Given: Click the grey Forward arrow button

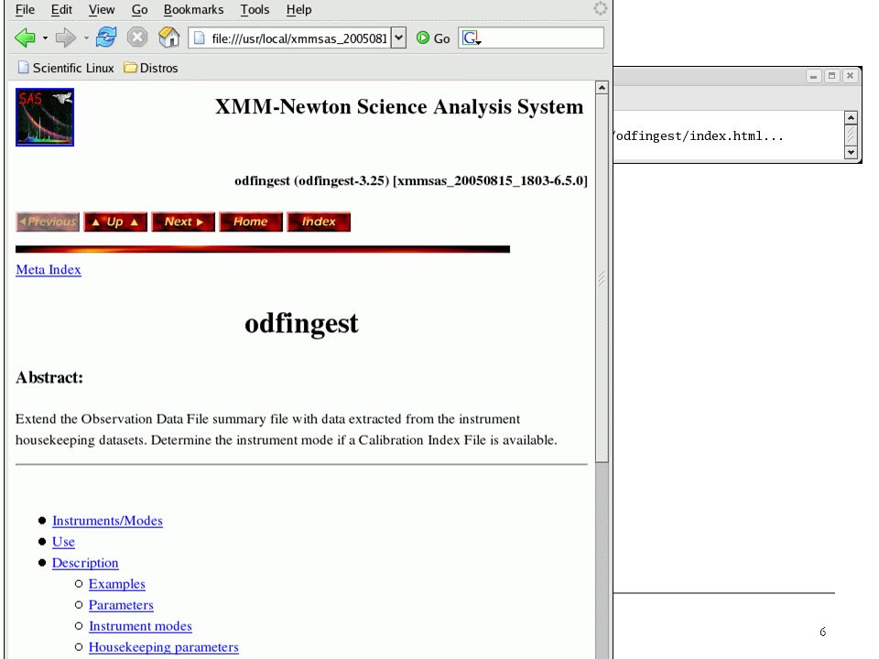Looking at the screenshot, I should (x=66, y=38).
